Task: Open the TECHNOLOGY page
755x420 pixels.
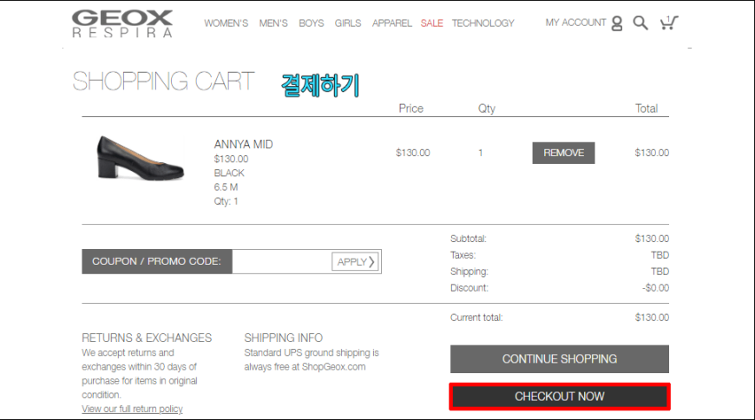Action: click(x=483, y=23)
